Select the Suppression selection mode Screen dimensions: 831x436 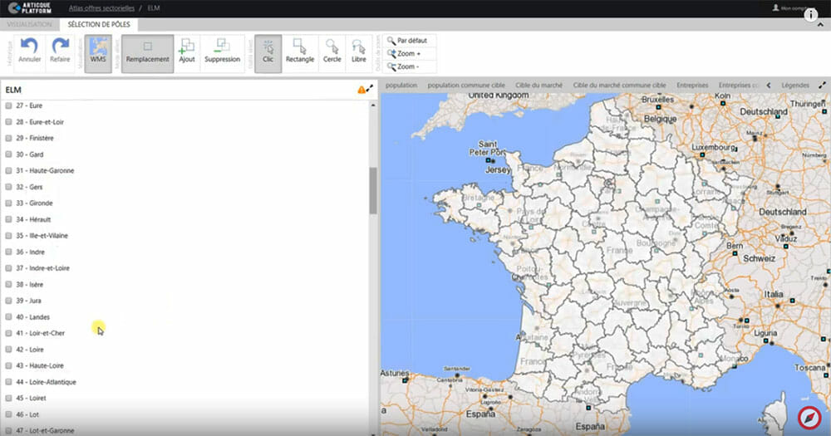point(222,53)
